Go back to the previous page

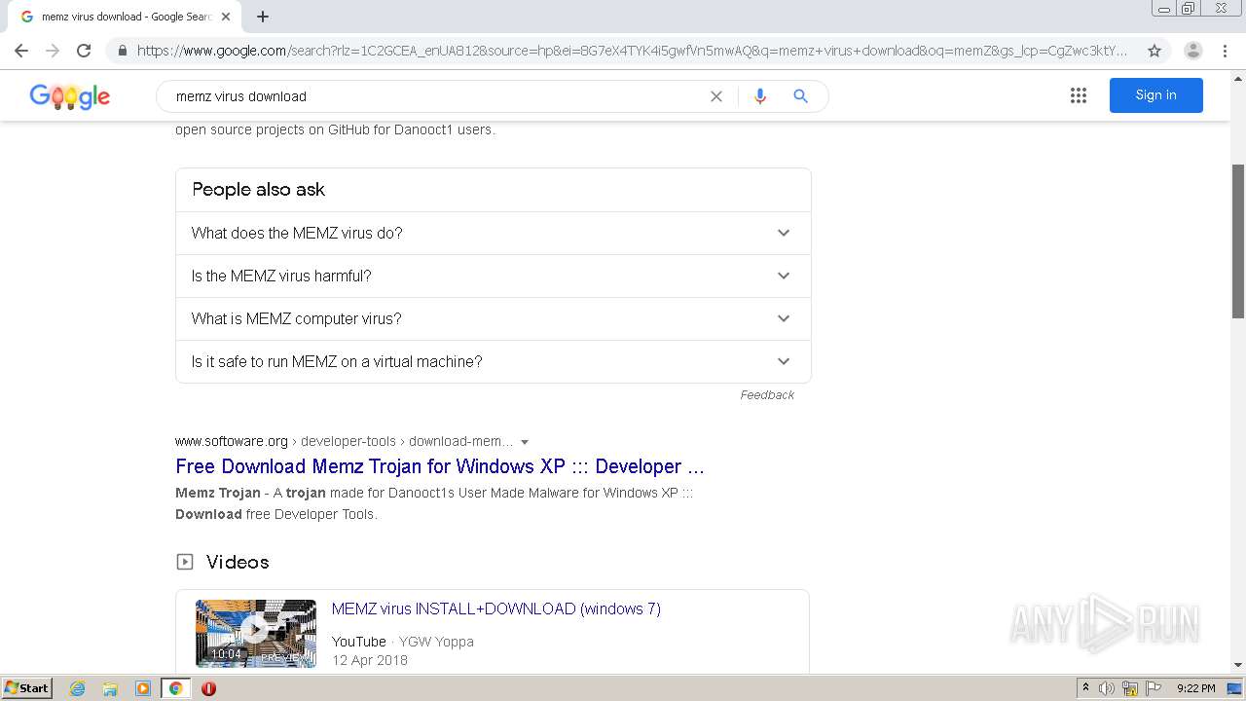pos(21,51)
